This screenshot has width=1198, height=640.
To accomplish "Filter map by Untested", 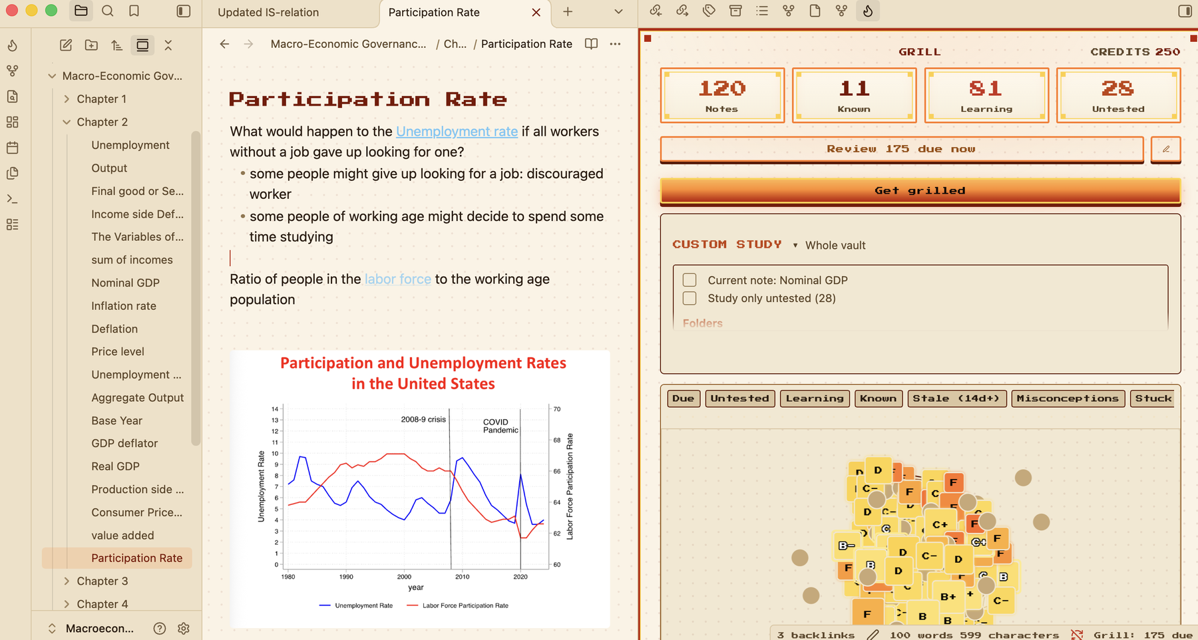I will click(740, 399).
